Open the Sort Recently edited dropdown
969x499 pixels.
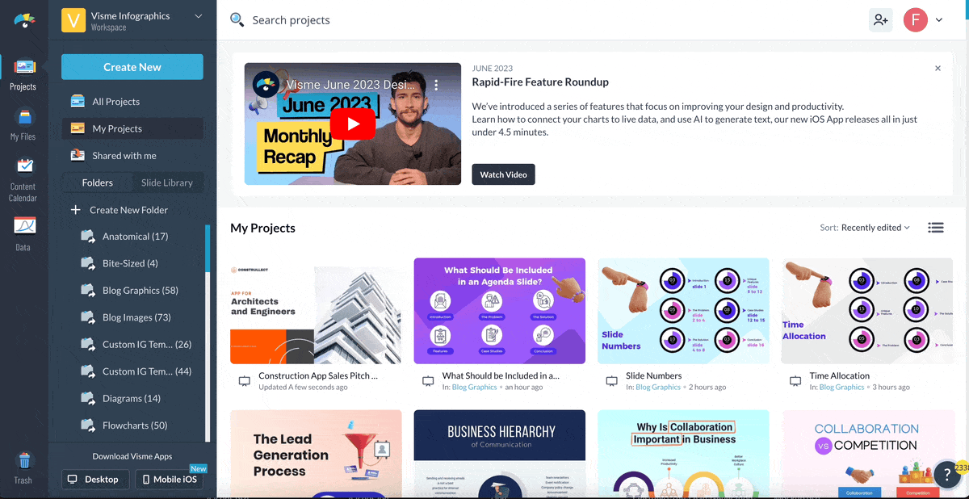865,228
